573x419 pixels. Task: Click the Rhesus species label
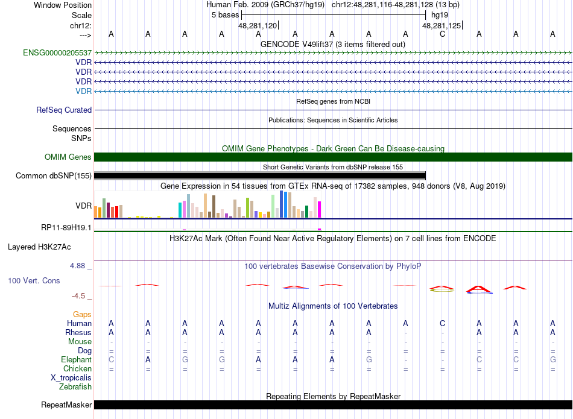78,333
